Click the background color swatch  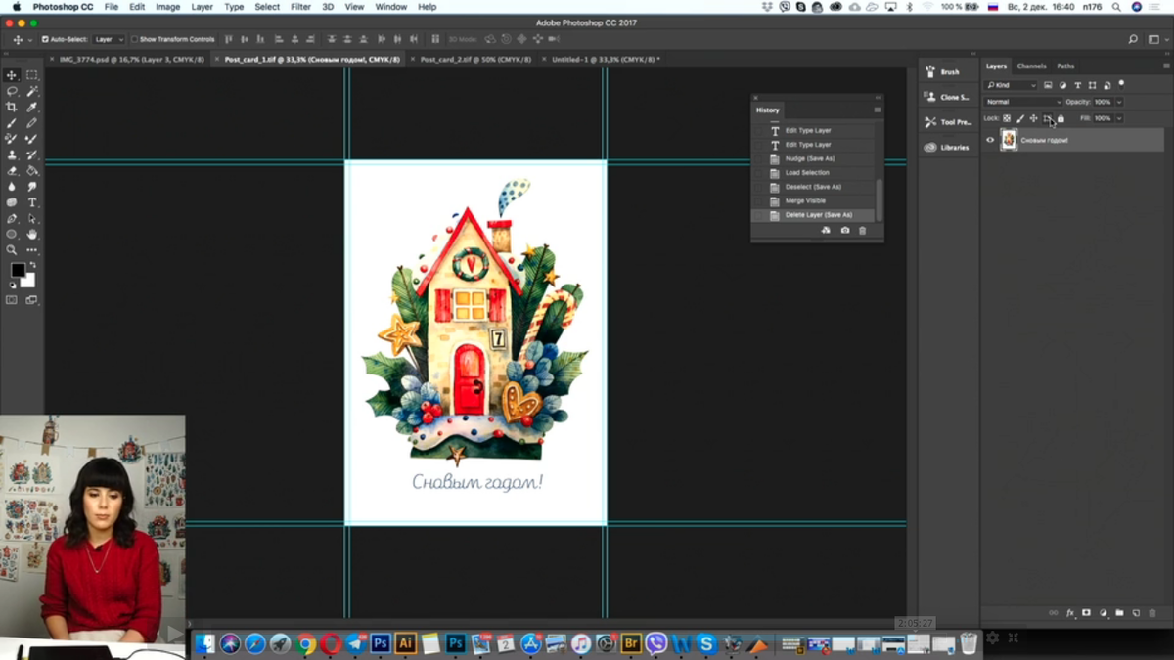click(29, 282)
